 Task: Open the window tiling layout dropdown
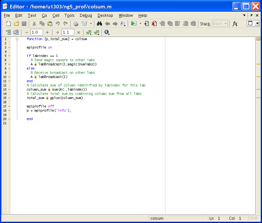[257, 23]
